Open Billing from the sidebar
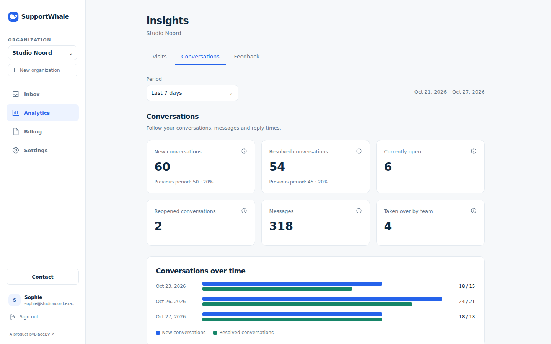Screen dimensions: 551x344 point(42,131)
